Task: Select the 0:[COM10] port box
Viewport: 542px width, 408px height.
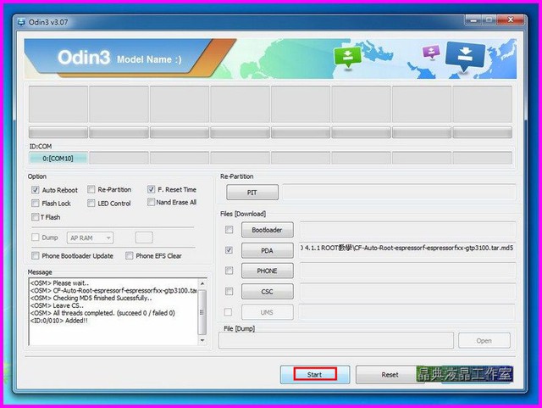Action: click(58, 158)
